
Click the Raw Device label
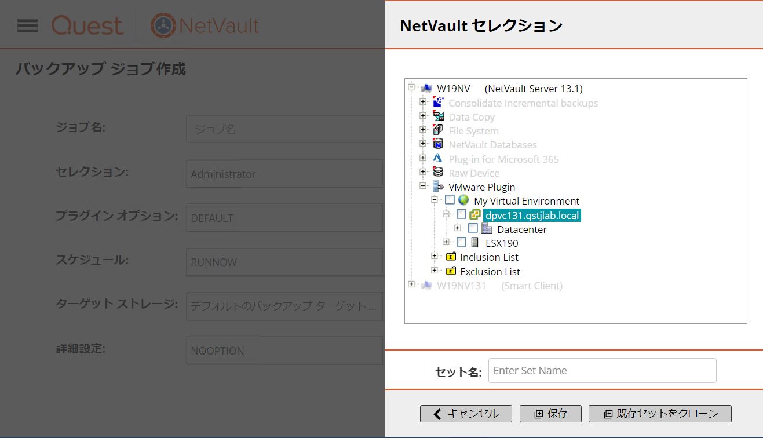474,173
